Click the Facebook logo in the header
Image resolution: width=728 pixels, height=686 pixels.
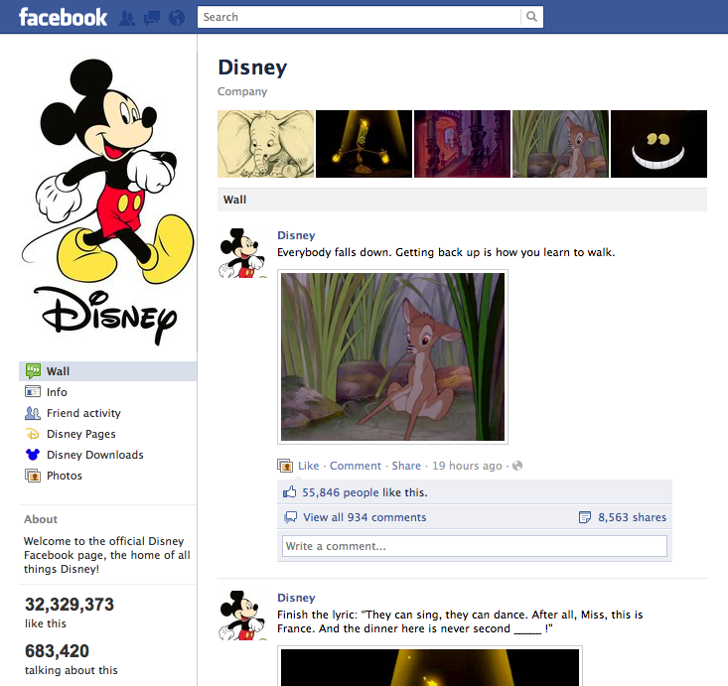coord(64,18)
